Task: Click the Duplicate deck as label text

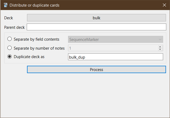Action: pos(29,57)
